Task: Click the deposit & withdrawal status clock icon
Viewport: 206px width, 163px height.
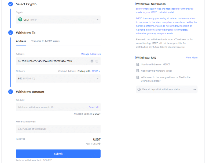Action: point(139,89)
